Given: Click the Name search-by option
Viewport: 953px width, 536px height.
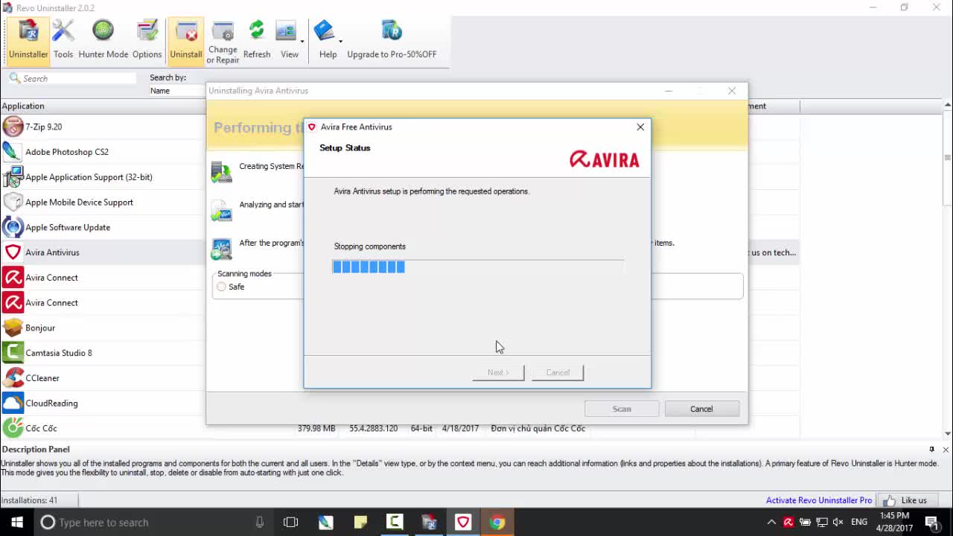Looking at the screenshot, I should [160, 91].
